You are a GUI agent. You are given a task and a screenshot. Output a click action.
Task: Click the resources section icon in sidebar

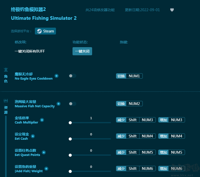[x=6, y=101]
